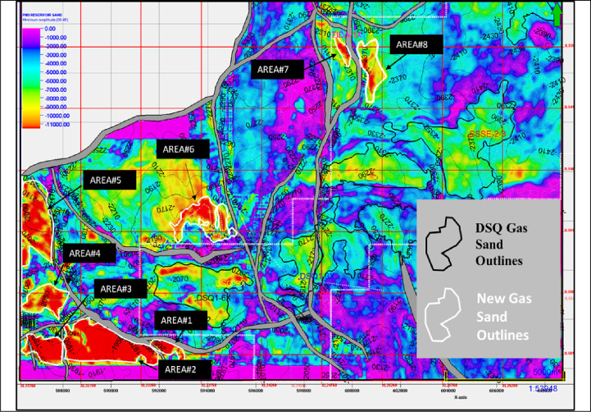591x412 pixels.
Task: Click the -5000.00 color scale value
Action: coord(56,72)
